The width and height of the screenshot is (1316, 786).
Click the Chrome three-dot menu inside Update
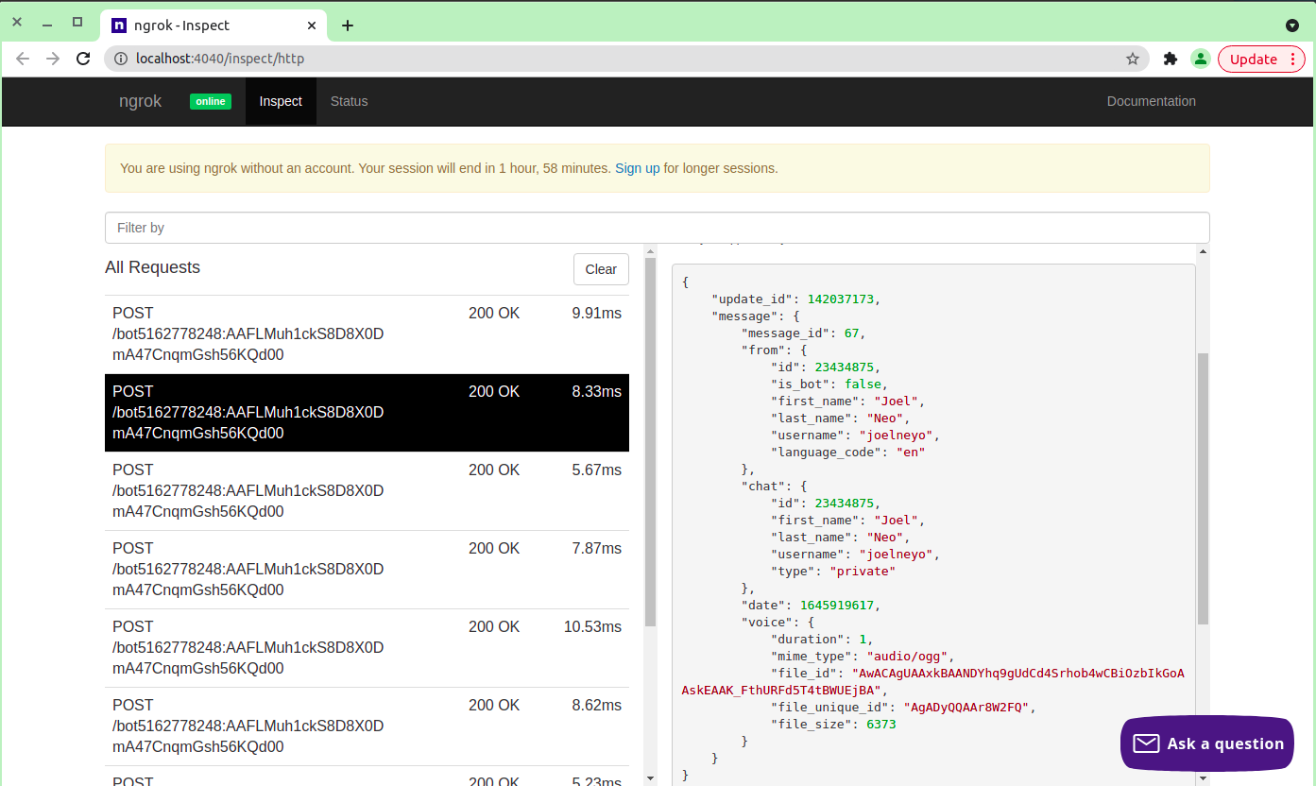pos(1291,59)
